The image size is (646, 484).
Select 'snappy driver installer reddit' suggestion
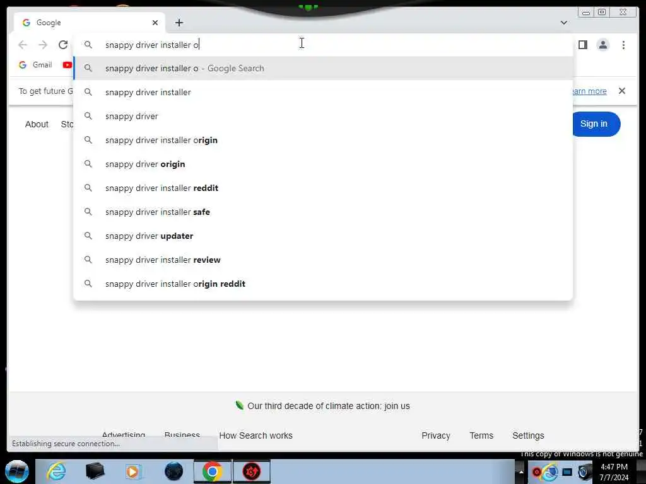point(323,188)
